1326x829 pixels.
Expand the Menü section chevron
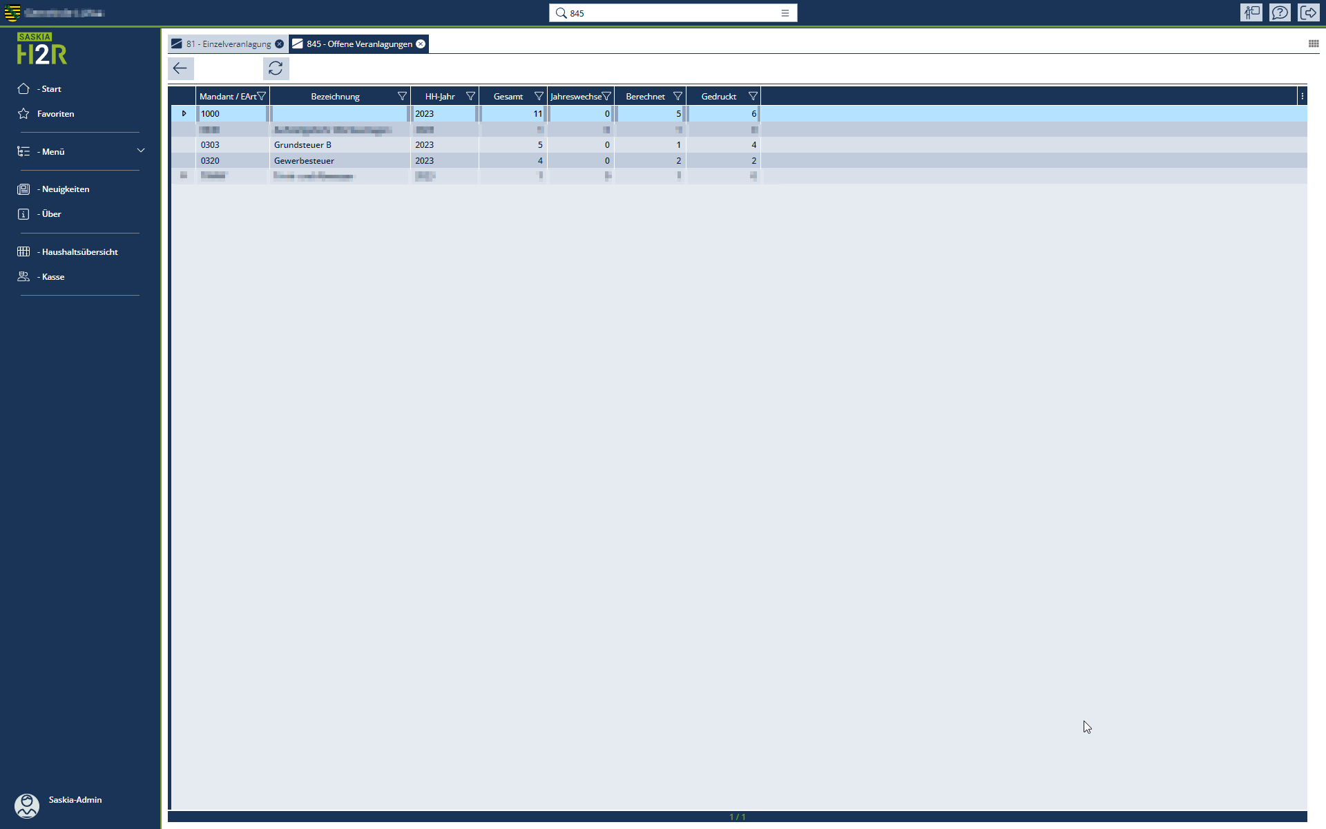coord(141,151)
